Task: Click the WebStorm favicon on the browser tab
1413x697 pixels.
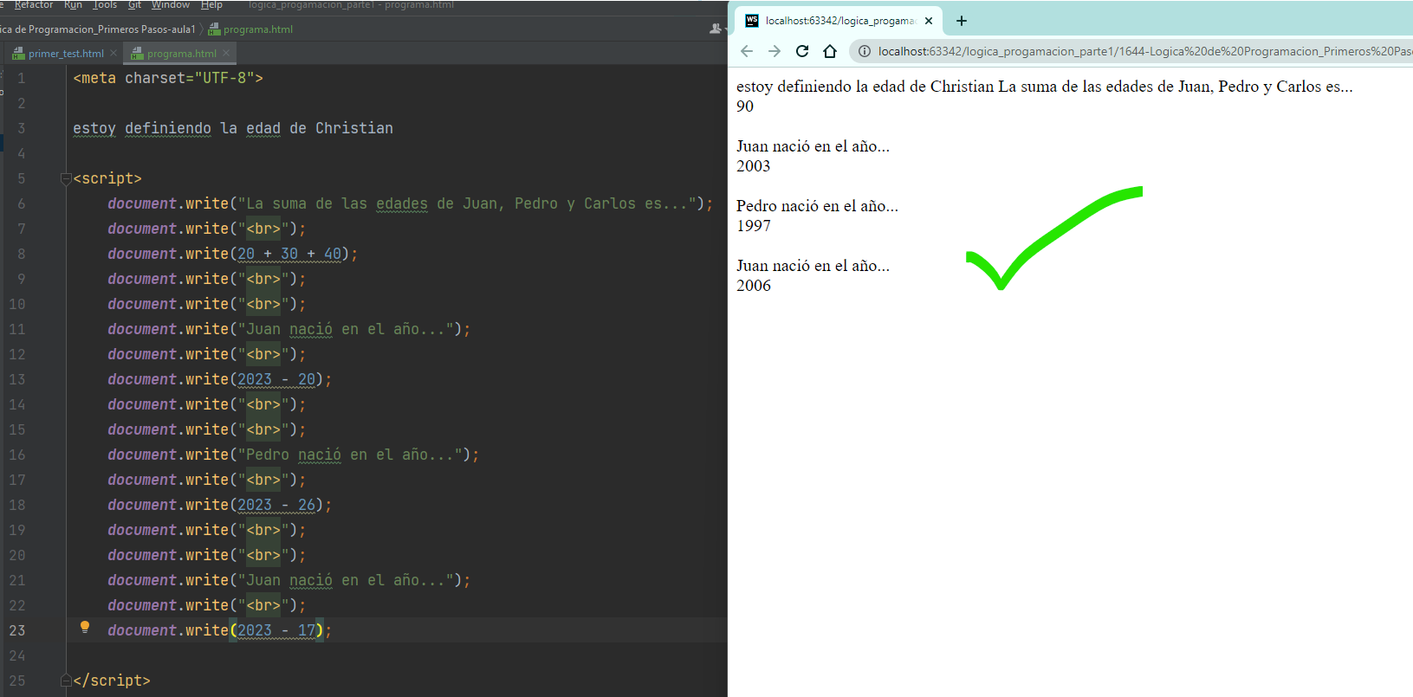Action: tap(752, 21)
